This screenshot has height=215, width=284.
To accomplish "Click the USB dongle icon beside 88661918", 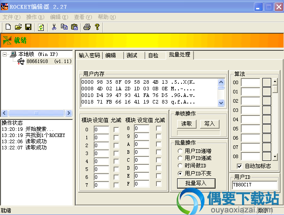I will (21, 61).
